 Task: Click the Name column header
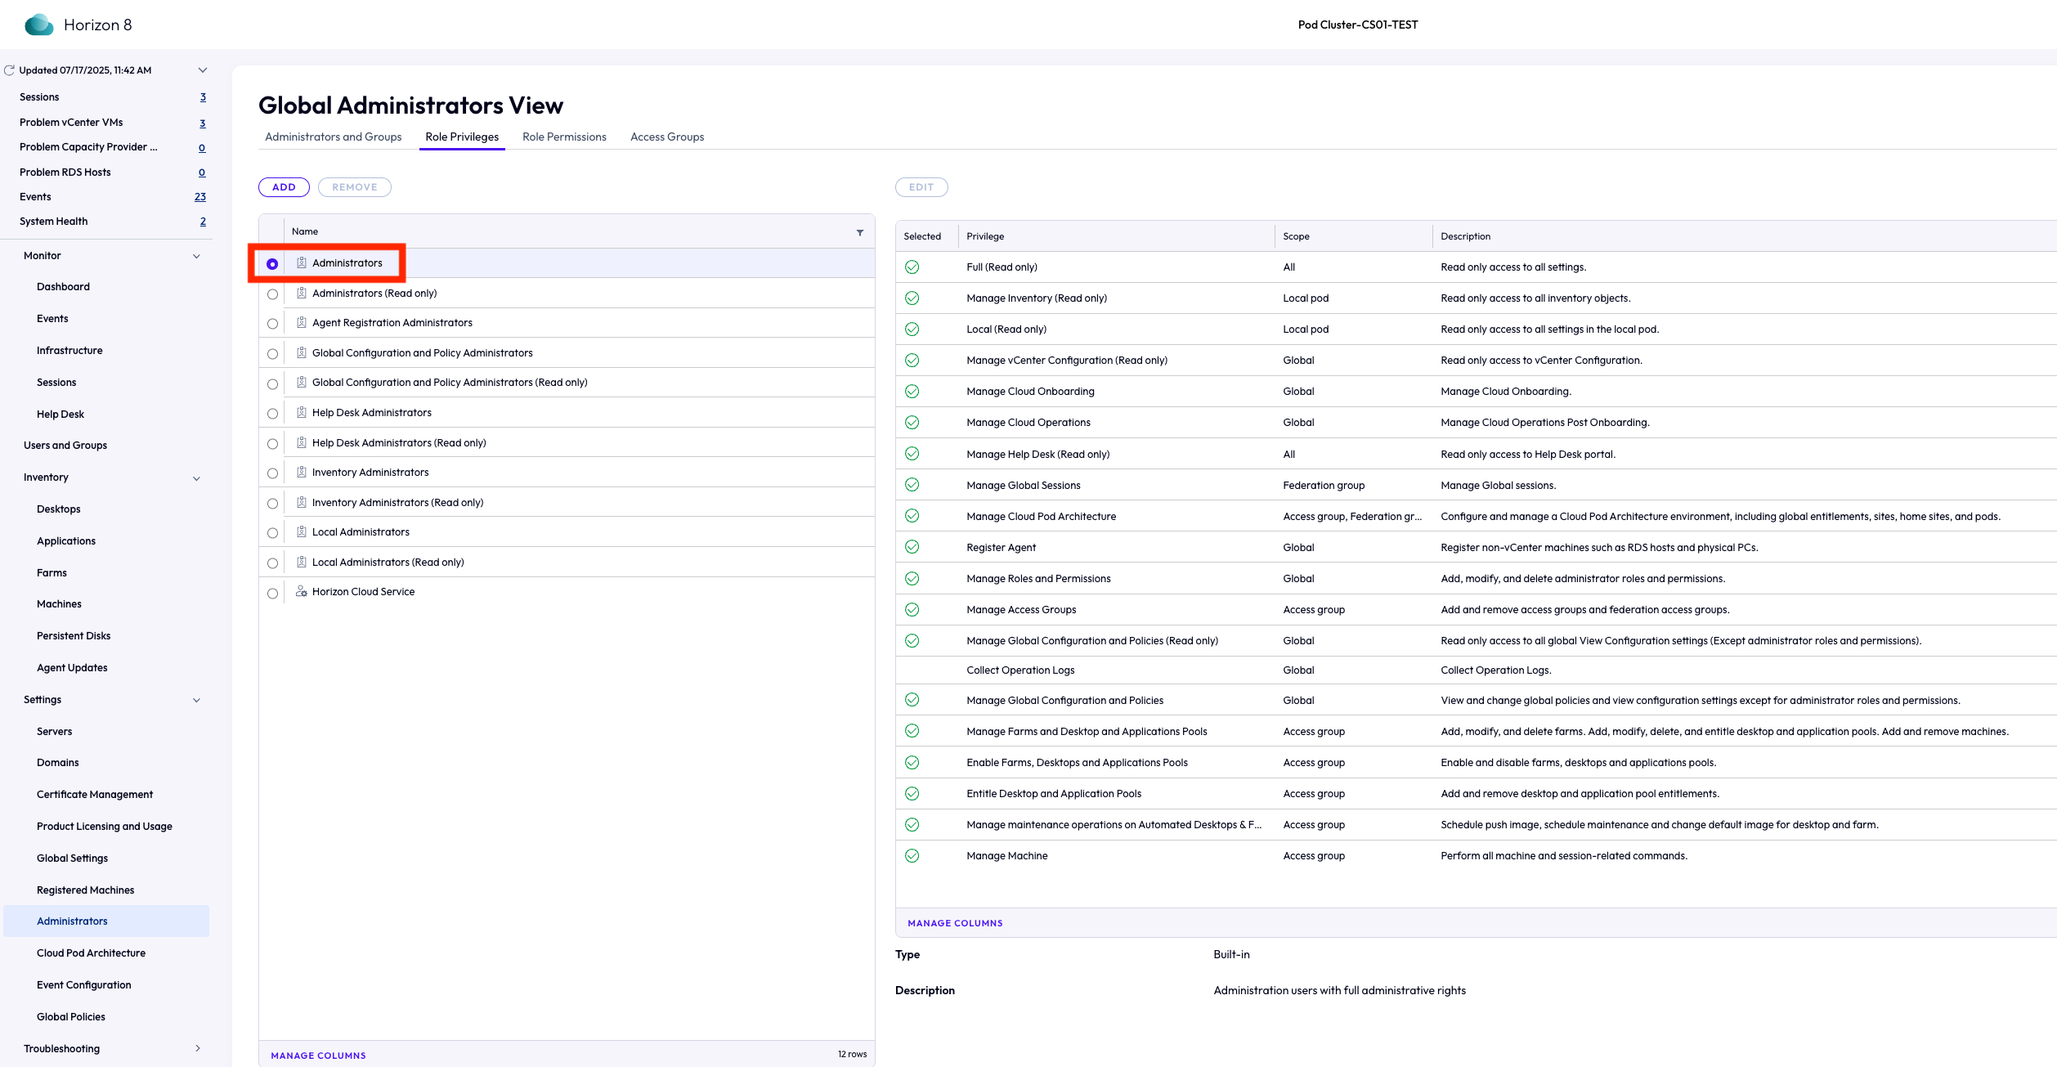(305, 231)
